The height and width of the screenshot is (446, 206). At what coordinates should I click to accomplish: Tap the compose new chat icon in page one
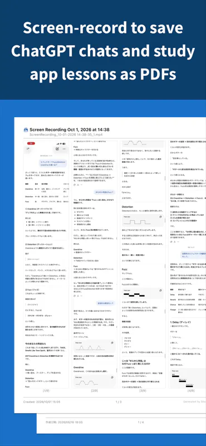pyautogui.click(x=57, y=149)
